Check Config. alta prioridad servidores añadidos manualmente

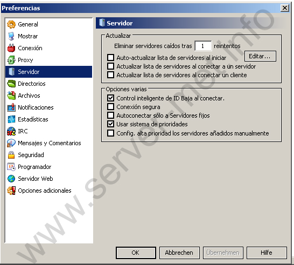pyautogui.click(x=110, y=133)
